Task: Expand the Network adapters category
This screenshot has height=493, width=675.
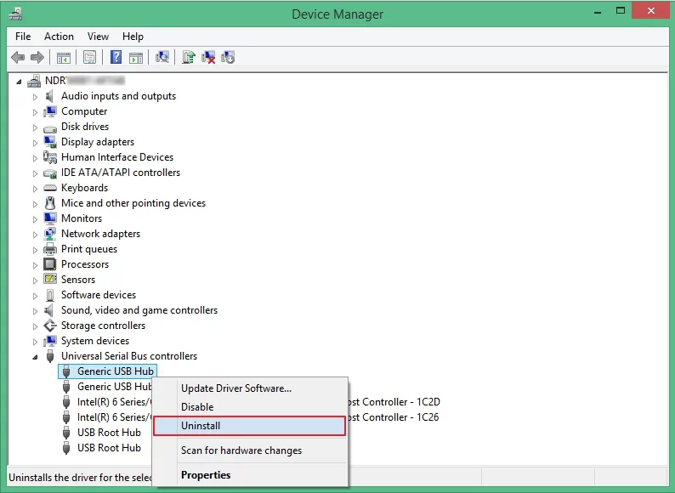Action: coord(36,235)
